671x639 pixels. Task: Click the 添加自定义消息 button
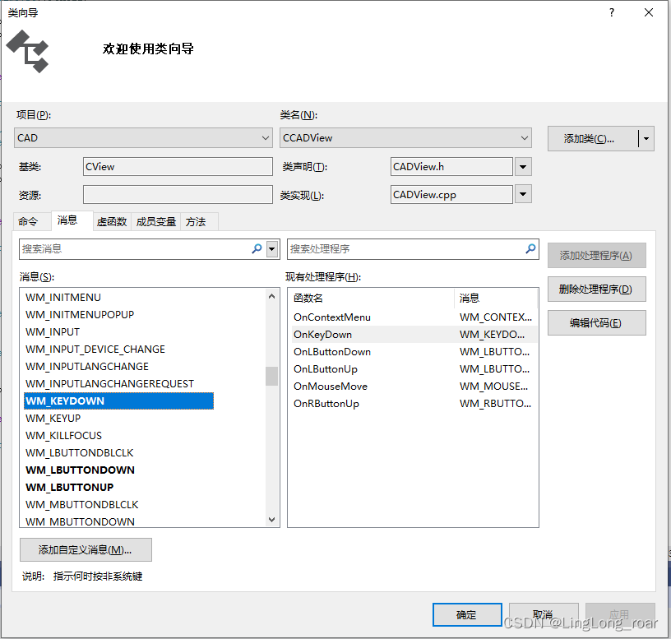click(x=86, y=549)
